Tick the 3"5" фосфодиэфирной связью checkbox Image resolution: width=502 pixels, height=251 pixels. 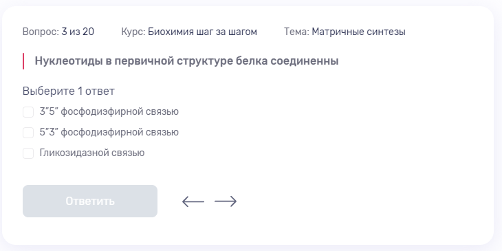28,112
